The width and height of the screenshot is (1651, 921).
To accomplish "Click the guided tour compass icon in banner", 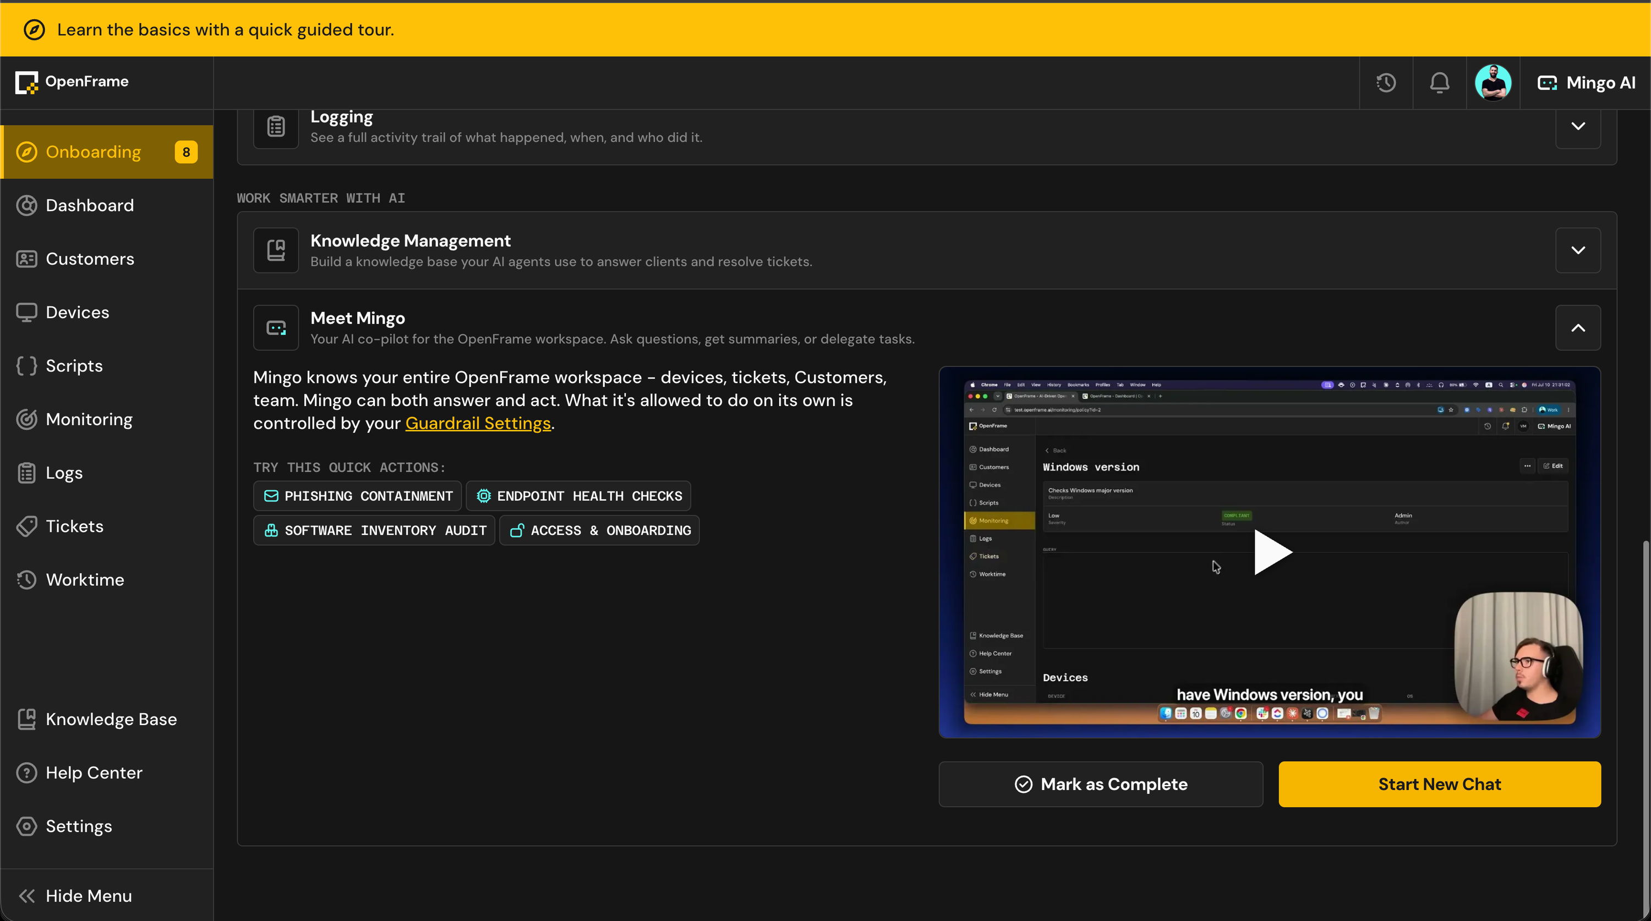I will [34, 30].
